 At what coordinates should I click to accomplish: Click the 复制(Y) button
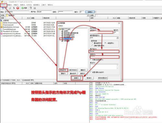64,73
